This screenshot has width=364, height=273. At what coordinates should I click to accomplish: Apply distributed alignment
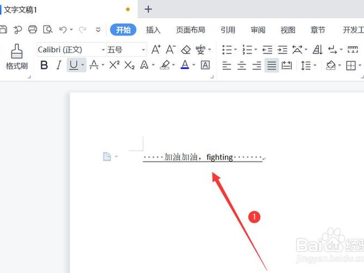coord(287,66)
